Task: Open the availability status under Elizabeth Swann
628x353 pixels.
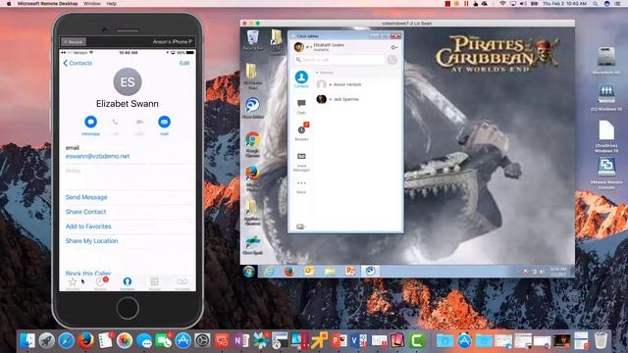Action: 321,50
